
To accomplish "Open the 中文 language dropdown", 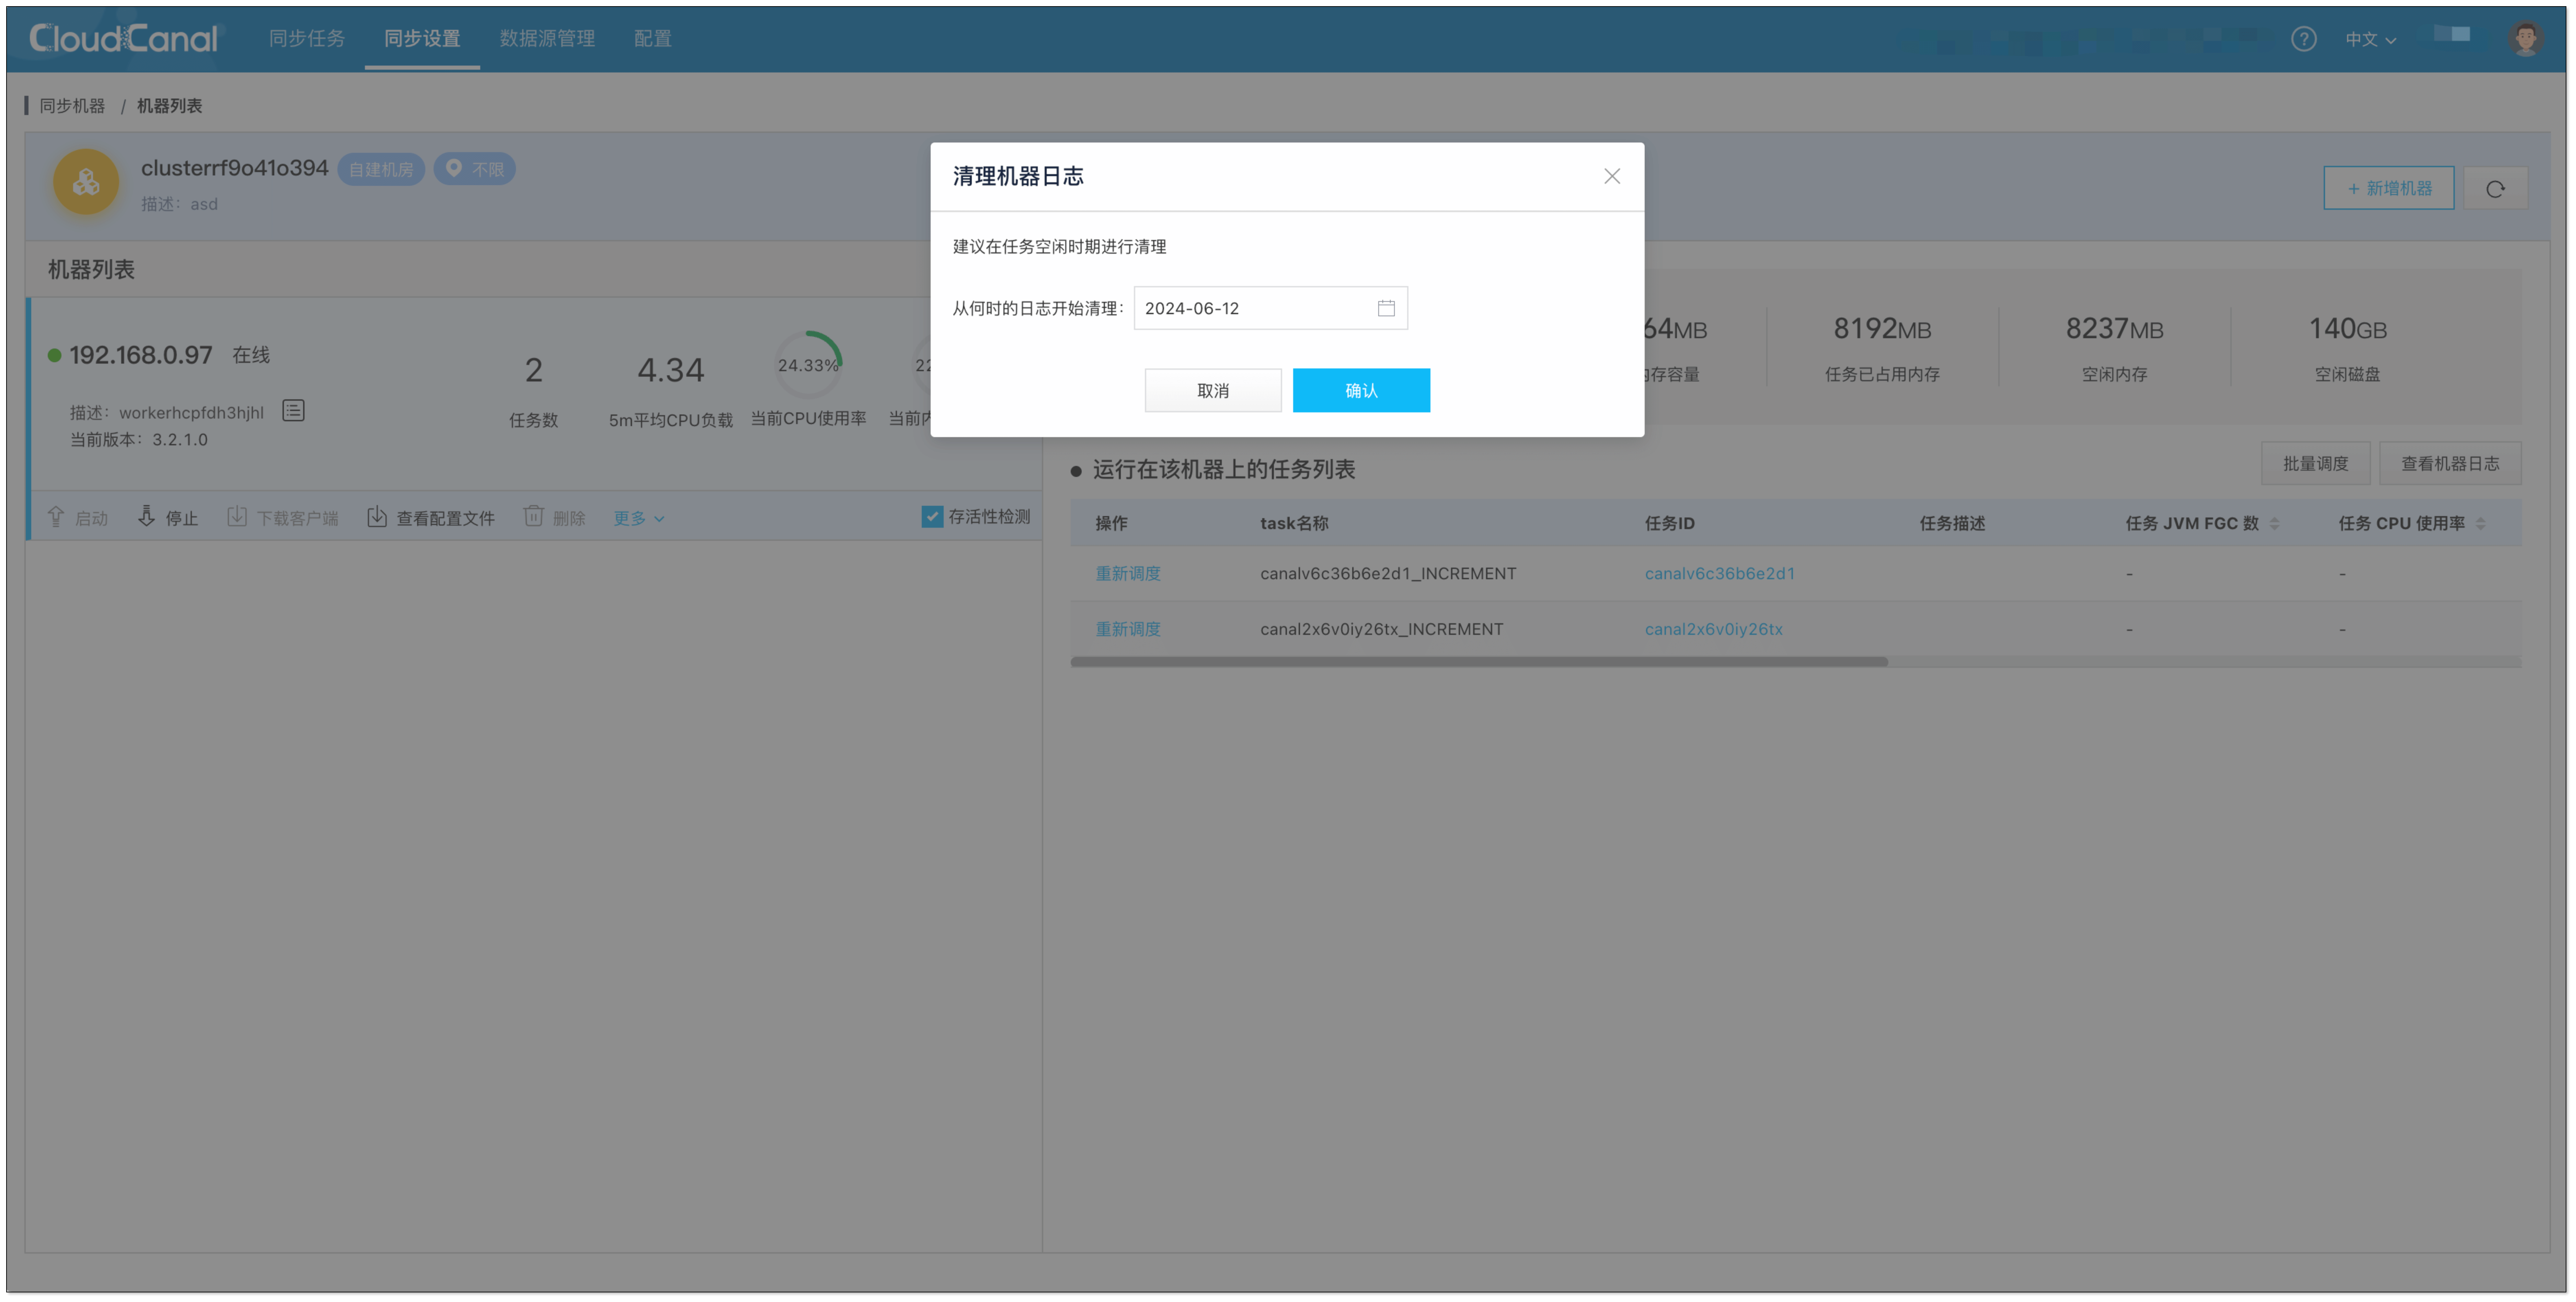I will [x=2370, y=39].
